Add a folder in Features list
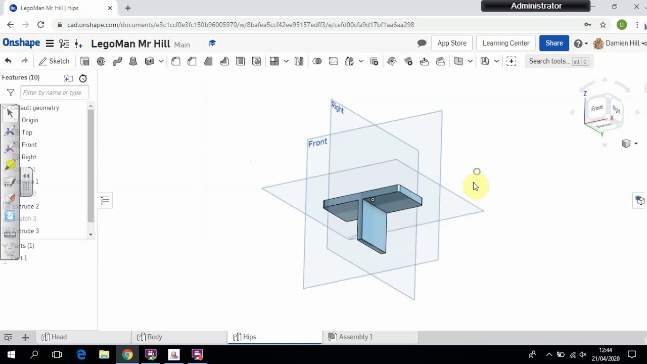647x364 pixels. pos(68,78)
